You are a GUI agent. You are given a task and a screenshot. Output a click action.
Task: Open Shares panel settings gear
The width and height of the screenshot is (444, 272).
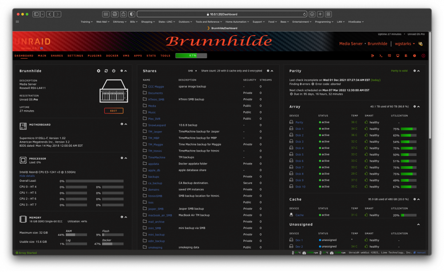(268, 71)
